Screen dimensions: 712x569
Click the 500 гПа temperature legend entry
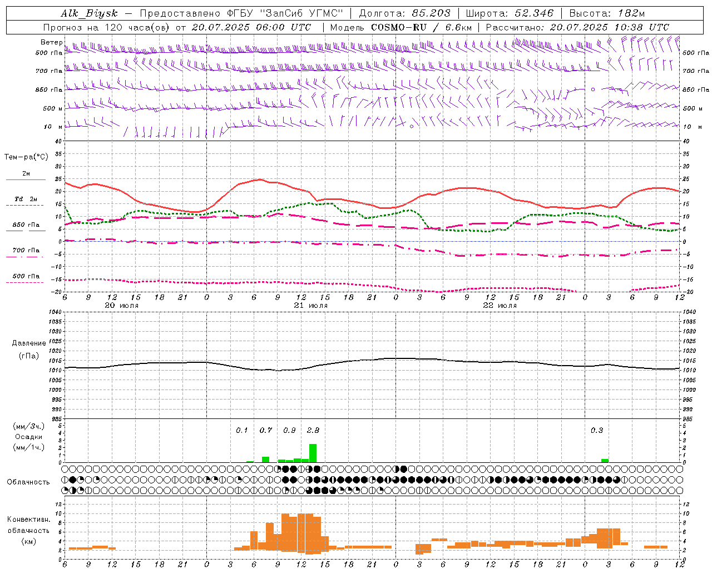(x=26, y=276)
